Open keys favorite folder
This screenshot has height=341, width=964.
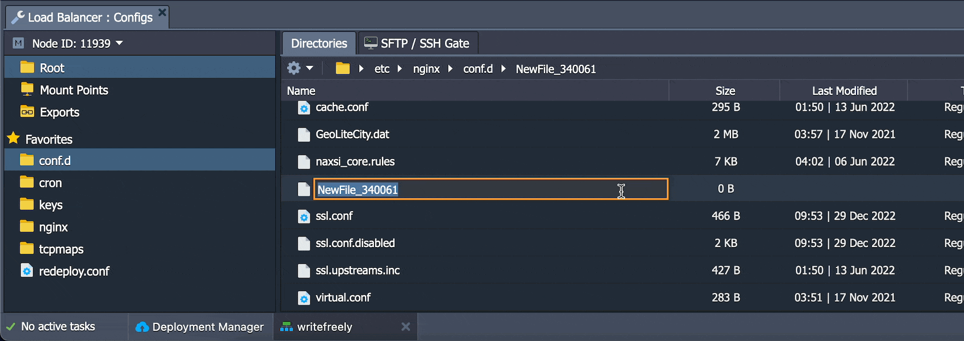pyautogui.click(x=51, y=205)
